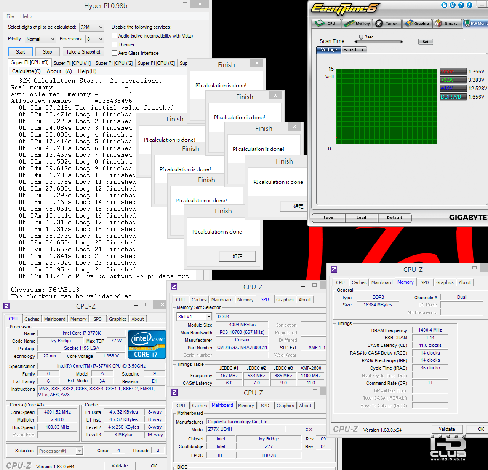Expand the Priority Normal dropdown
Viewport: 488px width, 470px height.
tap(40, 39)
